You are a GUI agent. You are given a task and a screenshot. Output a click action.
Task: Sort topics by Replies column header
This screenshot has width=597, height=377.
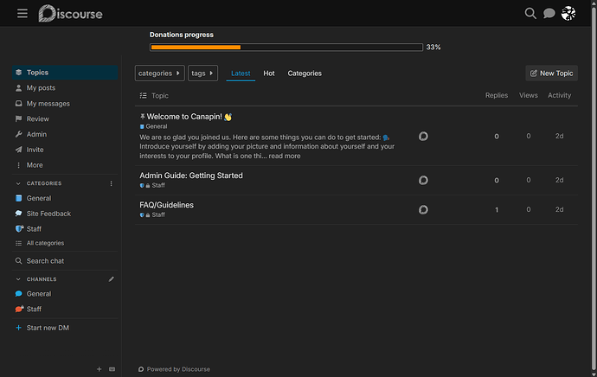click(496, 95)
